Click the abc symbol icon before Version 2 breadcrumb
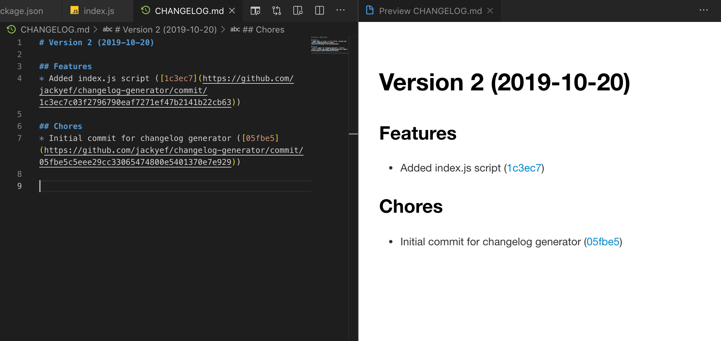The image size is (721, 341). pos(107,29)
